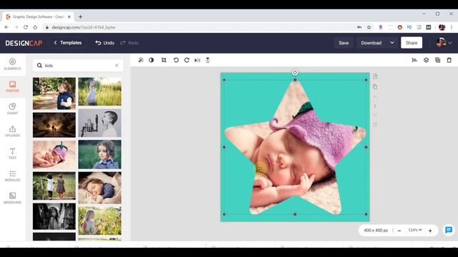Click the Download button

[371, 43]
